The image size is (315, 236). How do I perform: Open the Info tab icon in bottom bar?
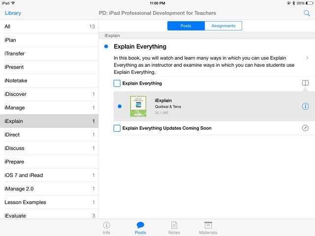point(106,228)
